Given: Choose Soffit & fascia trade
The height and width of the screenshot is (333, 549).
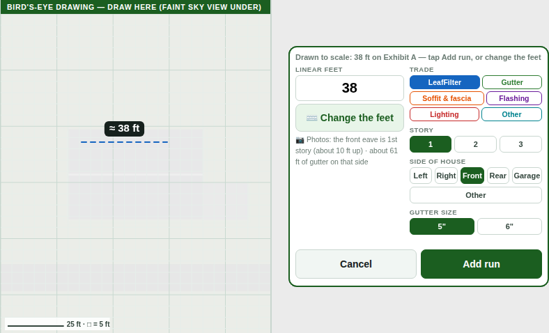Looking at the screenshot, I should (447, 98).
